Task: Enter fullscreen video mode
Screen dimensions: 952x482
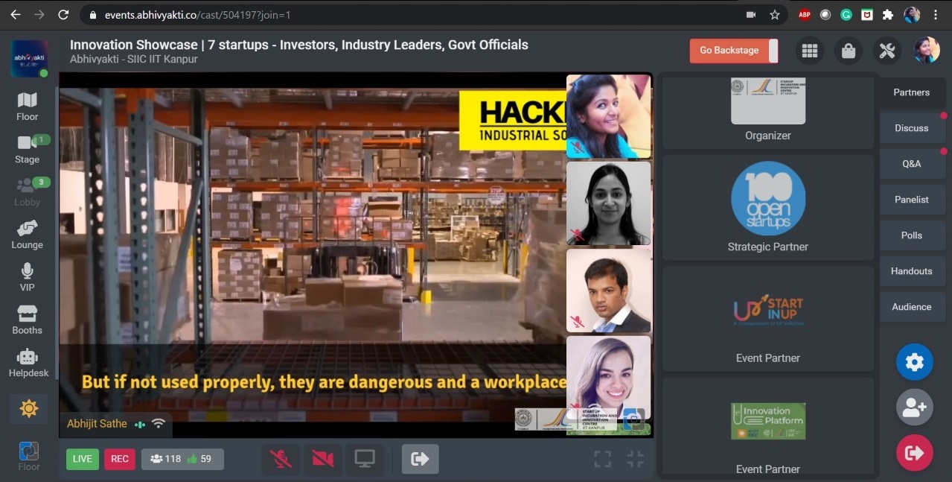Action: pyautogui.click(x=602, y=459)
